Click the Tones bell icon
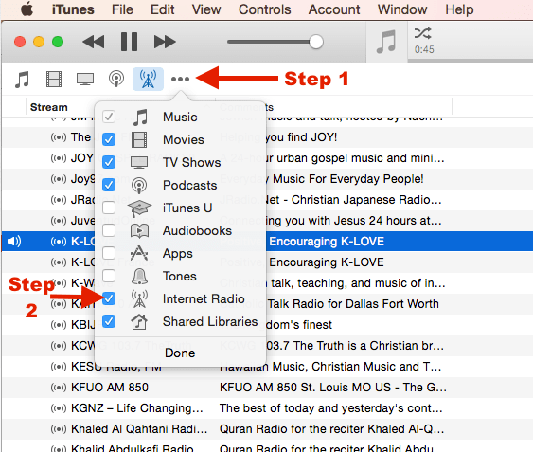This screenshot has width=533, height=452. (139, 276)
